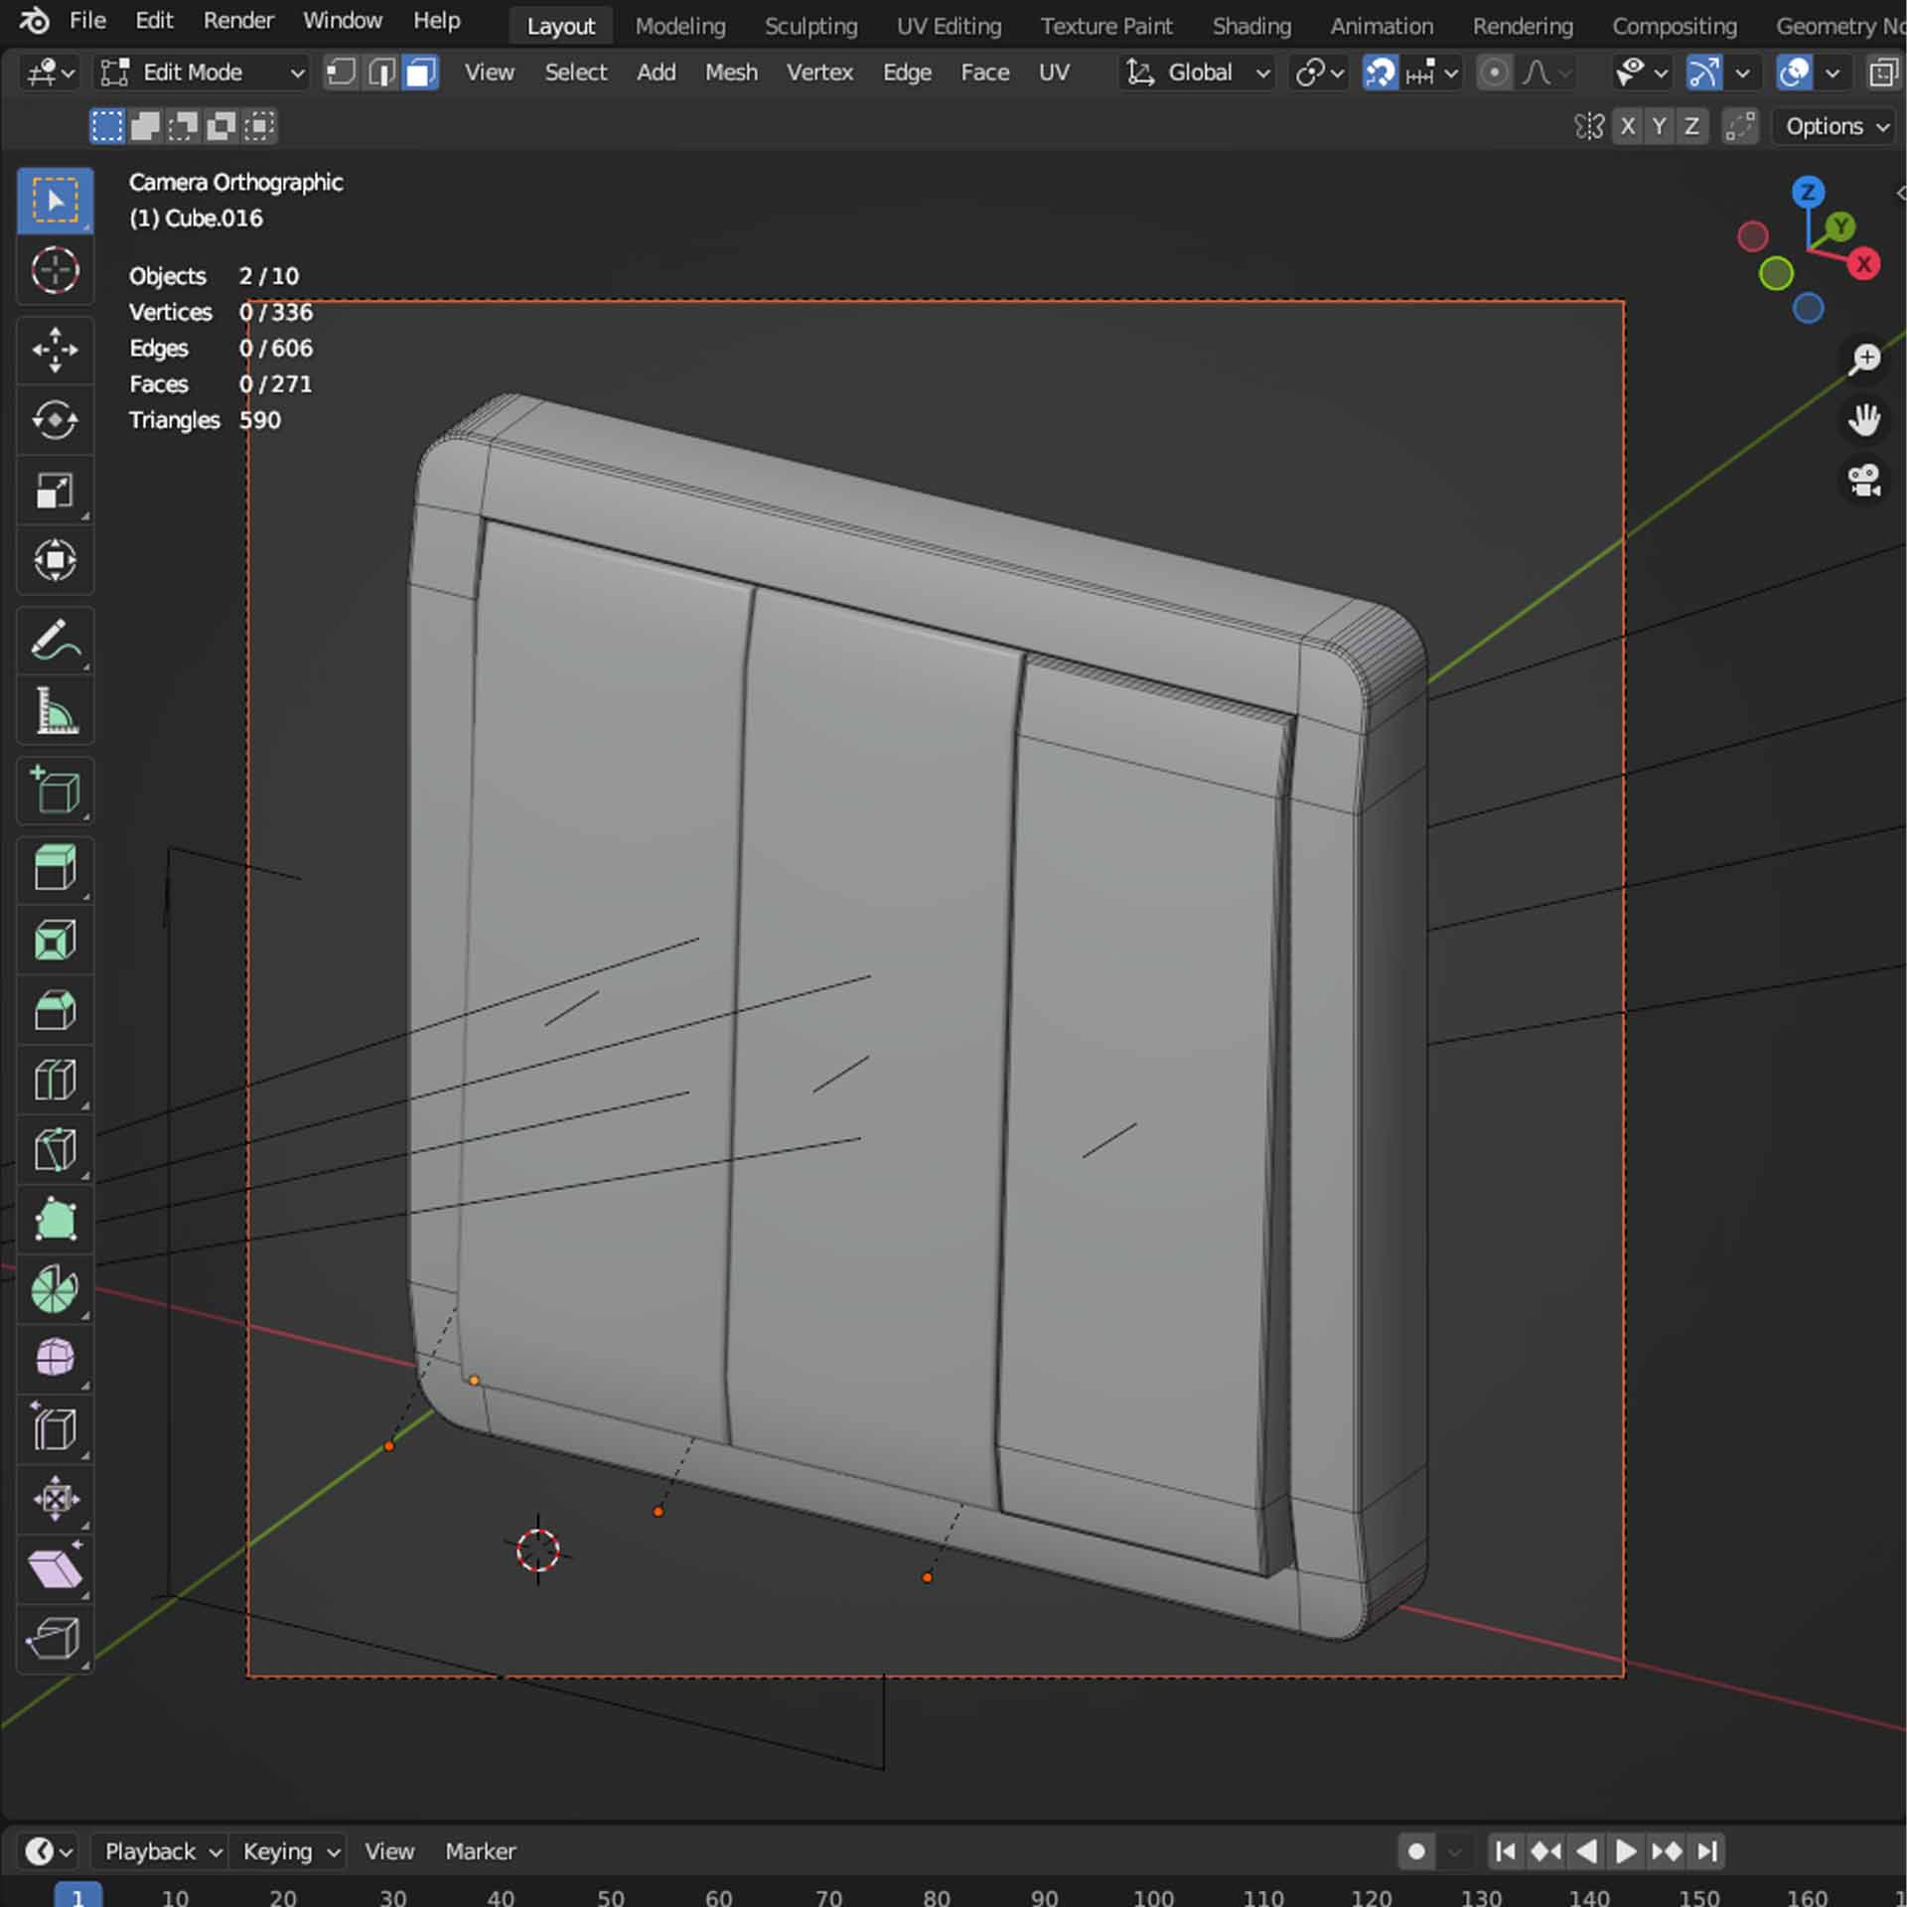Toggle camera view icon
Screen dimensions: 1907x1907
(1864, 481)
